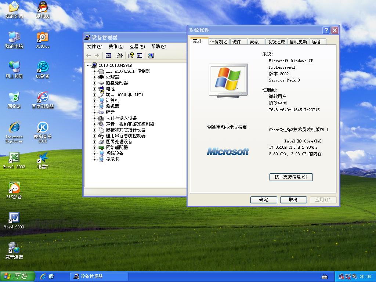Click the printer icon in Device Manager toolbar
Image resolution: width=376 pixels, height=282 pixels.
[120, 56]
